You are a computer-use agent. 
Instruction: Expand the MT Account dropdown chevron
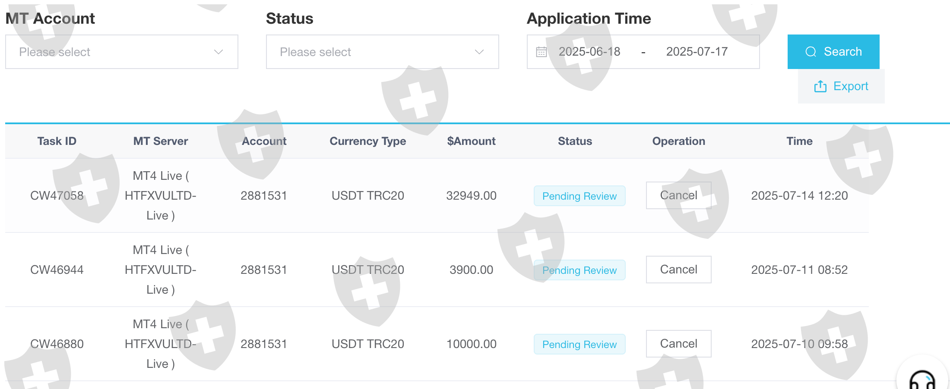coord(218,52)
